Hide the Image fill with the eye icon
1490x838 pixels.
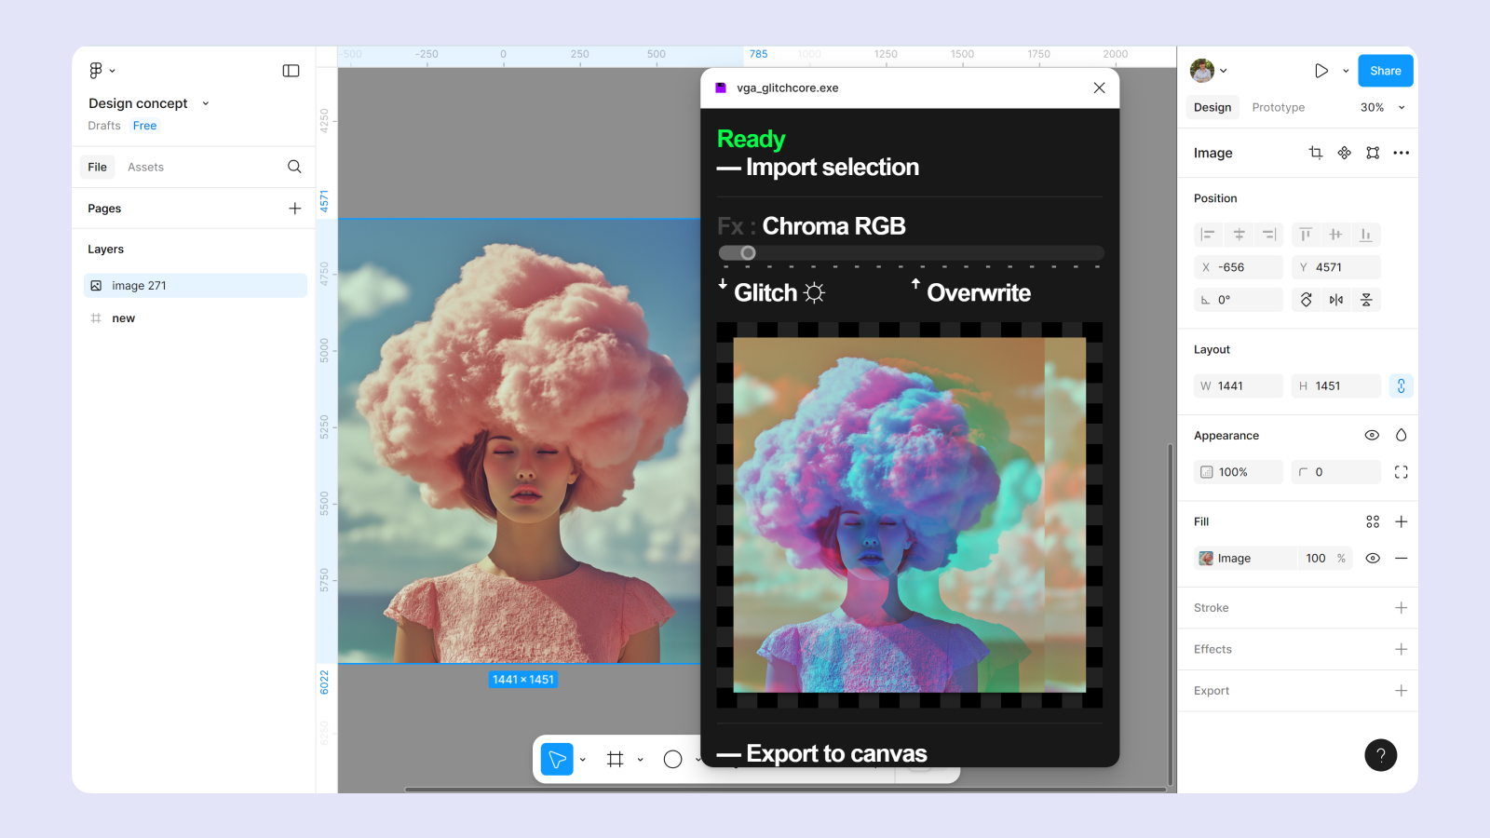coord(1372,559)
